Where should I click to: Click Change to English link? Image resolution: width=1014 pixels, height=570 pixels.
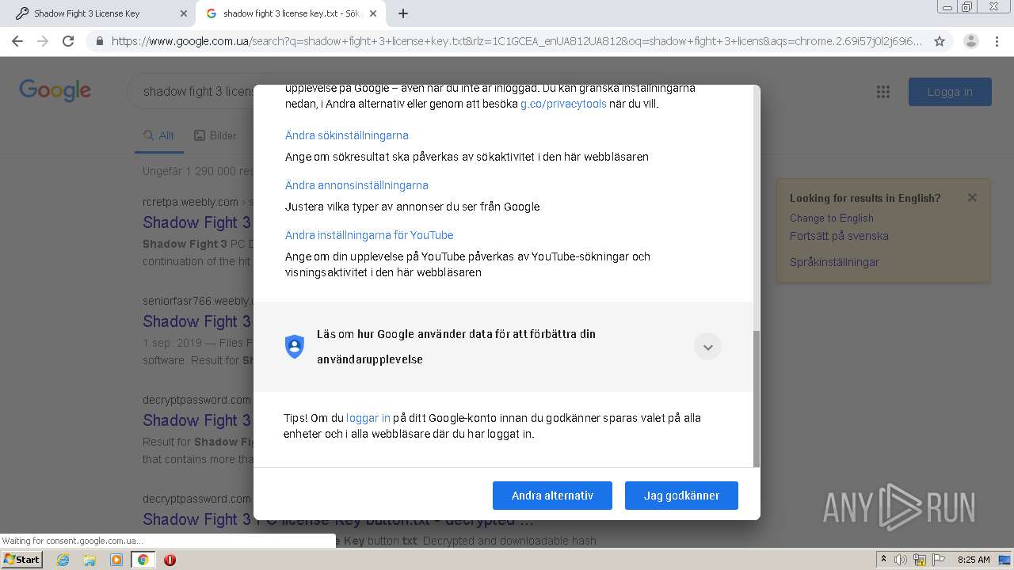click(832, 218)
